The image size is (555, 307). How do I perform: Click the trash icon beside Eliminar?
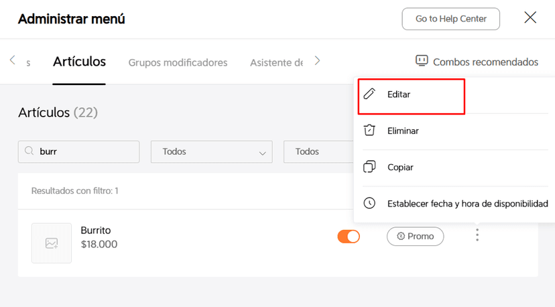click(369, 131)
